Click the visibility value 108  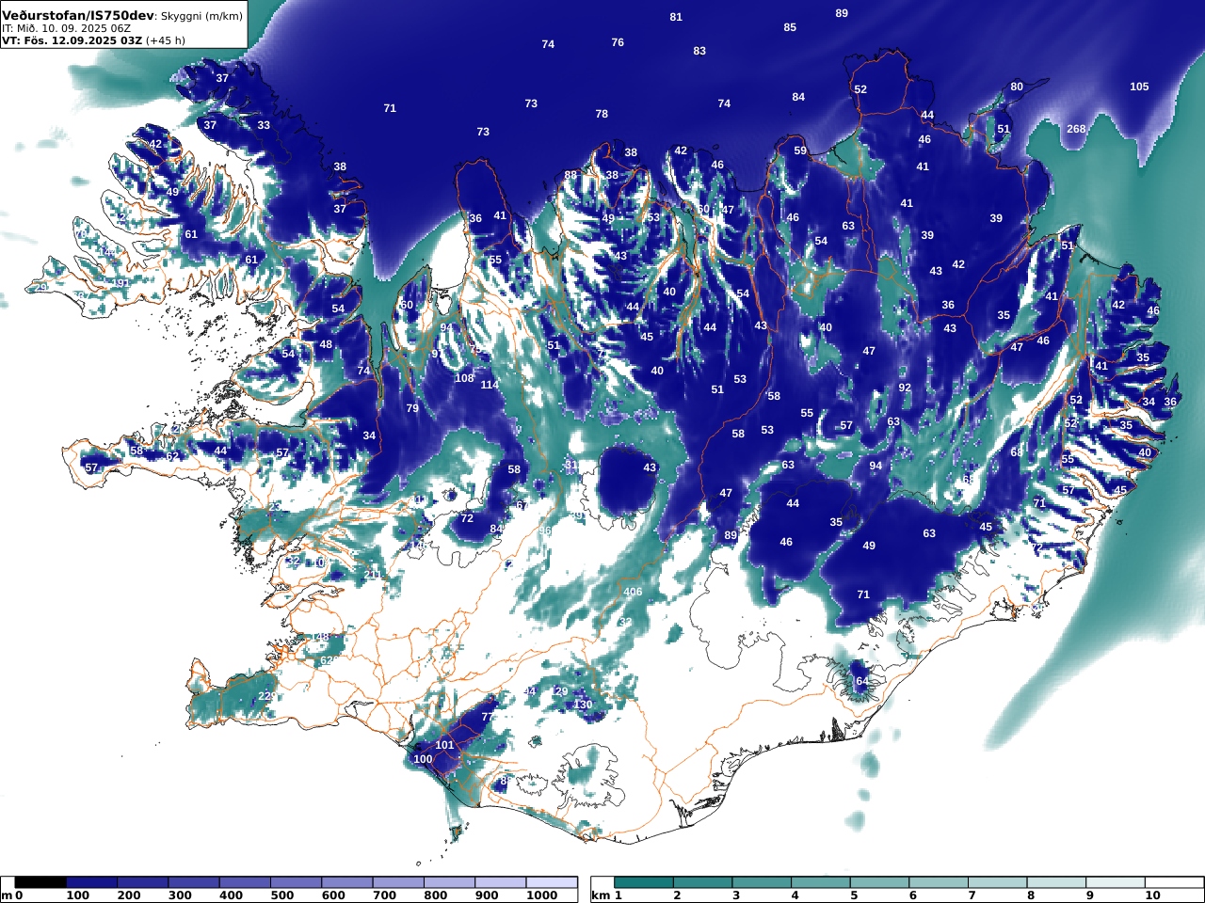464,378
